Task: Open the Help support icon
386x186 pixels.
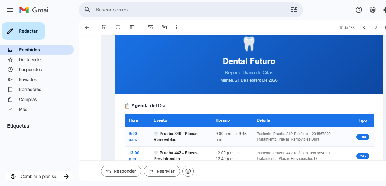Action: point(359,10)
